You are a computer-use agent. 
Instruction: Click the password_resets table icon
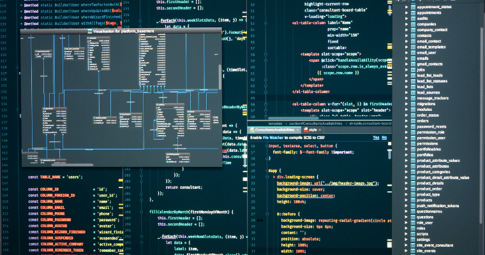[413, 126]
